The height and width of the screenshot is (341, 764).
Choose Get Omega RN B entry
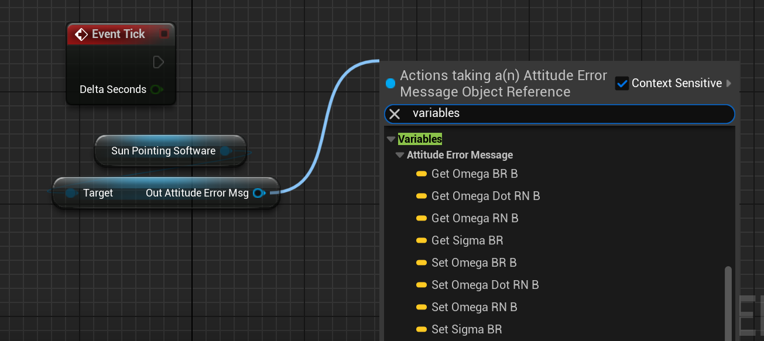pos(474,218)
